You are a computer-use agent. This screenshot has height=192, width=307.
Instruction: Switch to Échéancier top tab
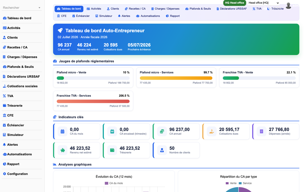(81, 16)
